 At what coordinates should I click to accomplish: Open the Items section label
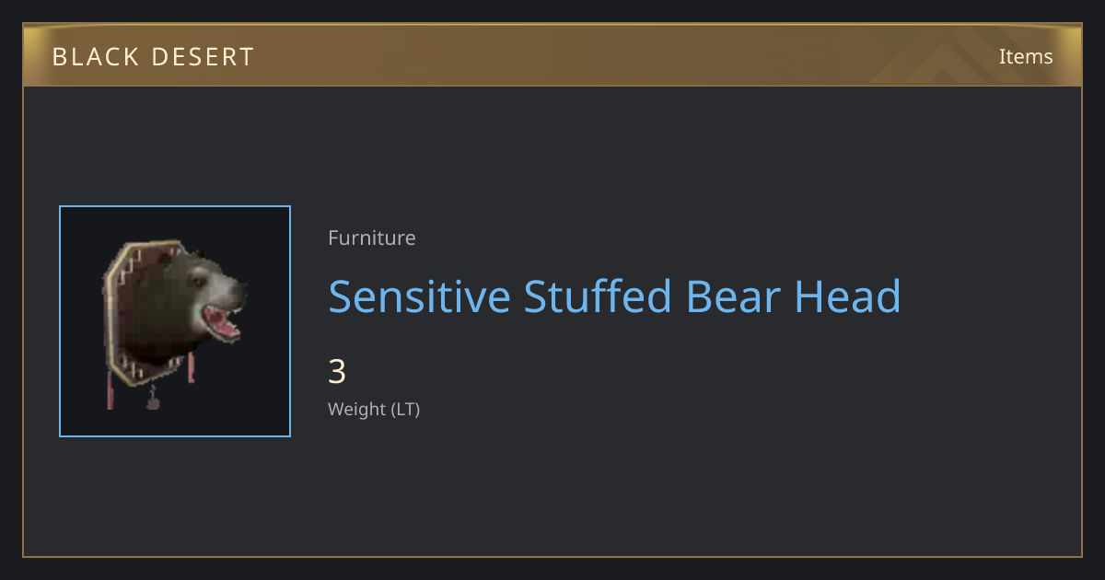[1026, 56]
